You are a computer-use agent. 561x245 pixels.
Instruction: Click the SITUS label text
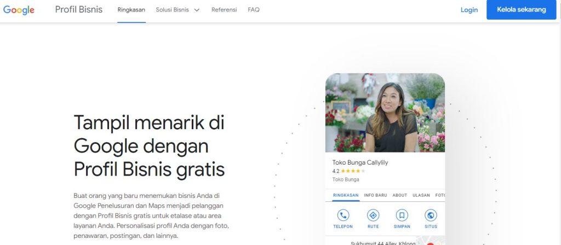[431, 226]
